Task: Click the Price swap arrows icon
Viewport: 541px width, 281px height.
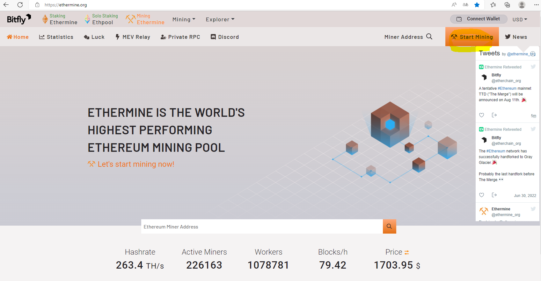Action: pyautogui.click(x=406, y=252)
